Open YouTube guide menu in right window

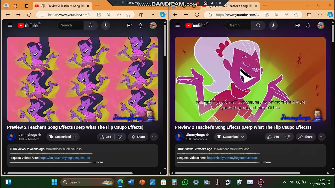[x=177, y=25]
